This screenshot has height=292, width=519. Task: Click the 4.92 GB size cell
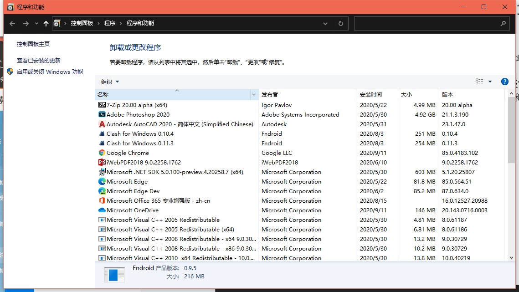click(x=425, y=114)
